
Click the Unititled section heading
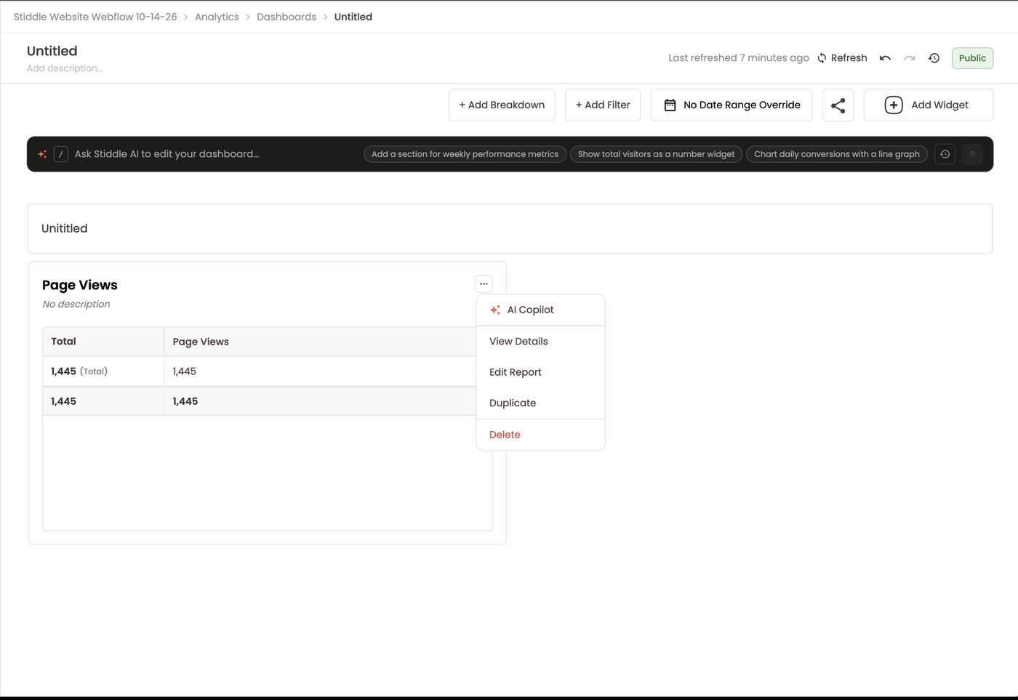pyautogui.click(x=65, y=228)
